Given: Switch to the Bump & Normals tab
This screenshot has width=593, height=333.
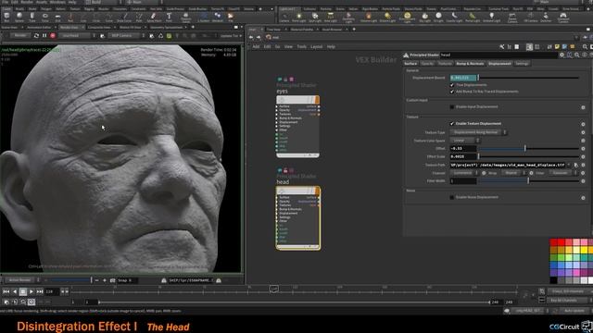Looking at the screenshot, I should [x=470, y=64].
